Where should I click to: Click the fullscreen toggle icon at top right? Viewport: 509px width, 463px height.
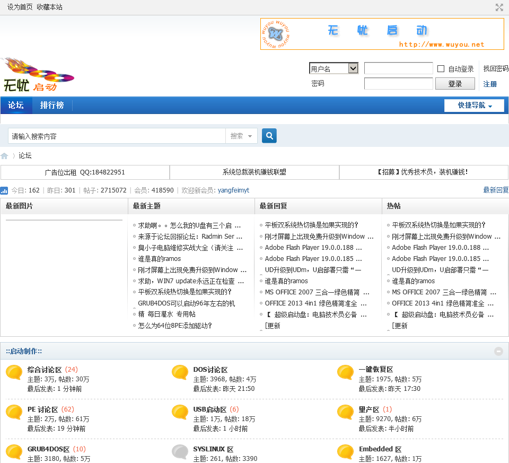pos(499,7)
